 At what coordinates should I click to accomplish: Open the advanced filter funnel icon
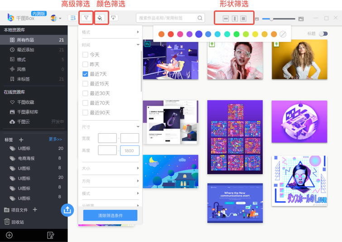(x=86, y=18)
